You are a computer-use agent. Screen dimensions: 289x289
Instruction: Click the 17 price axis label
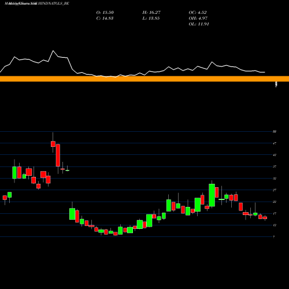pyautogui.click(x=275, y=213)
